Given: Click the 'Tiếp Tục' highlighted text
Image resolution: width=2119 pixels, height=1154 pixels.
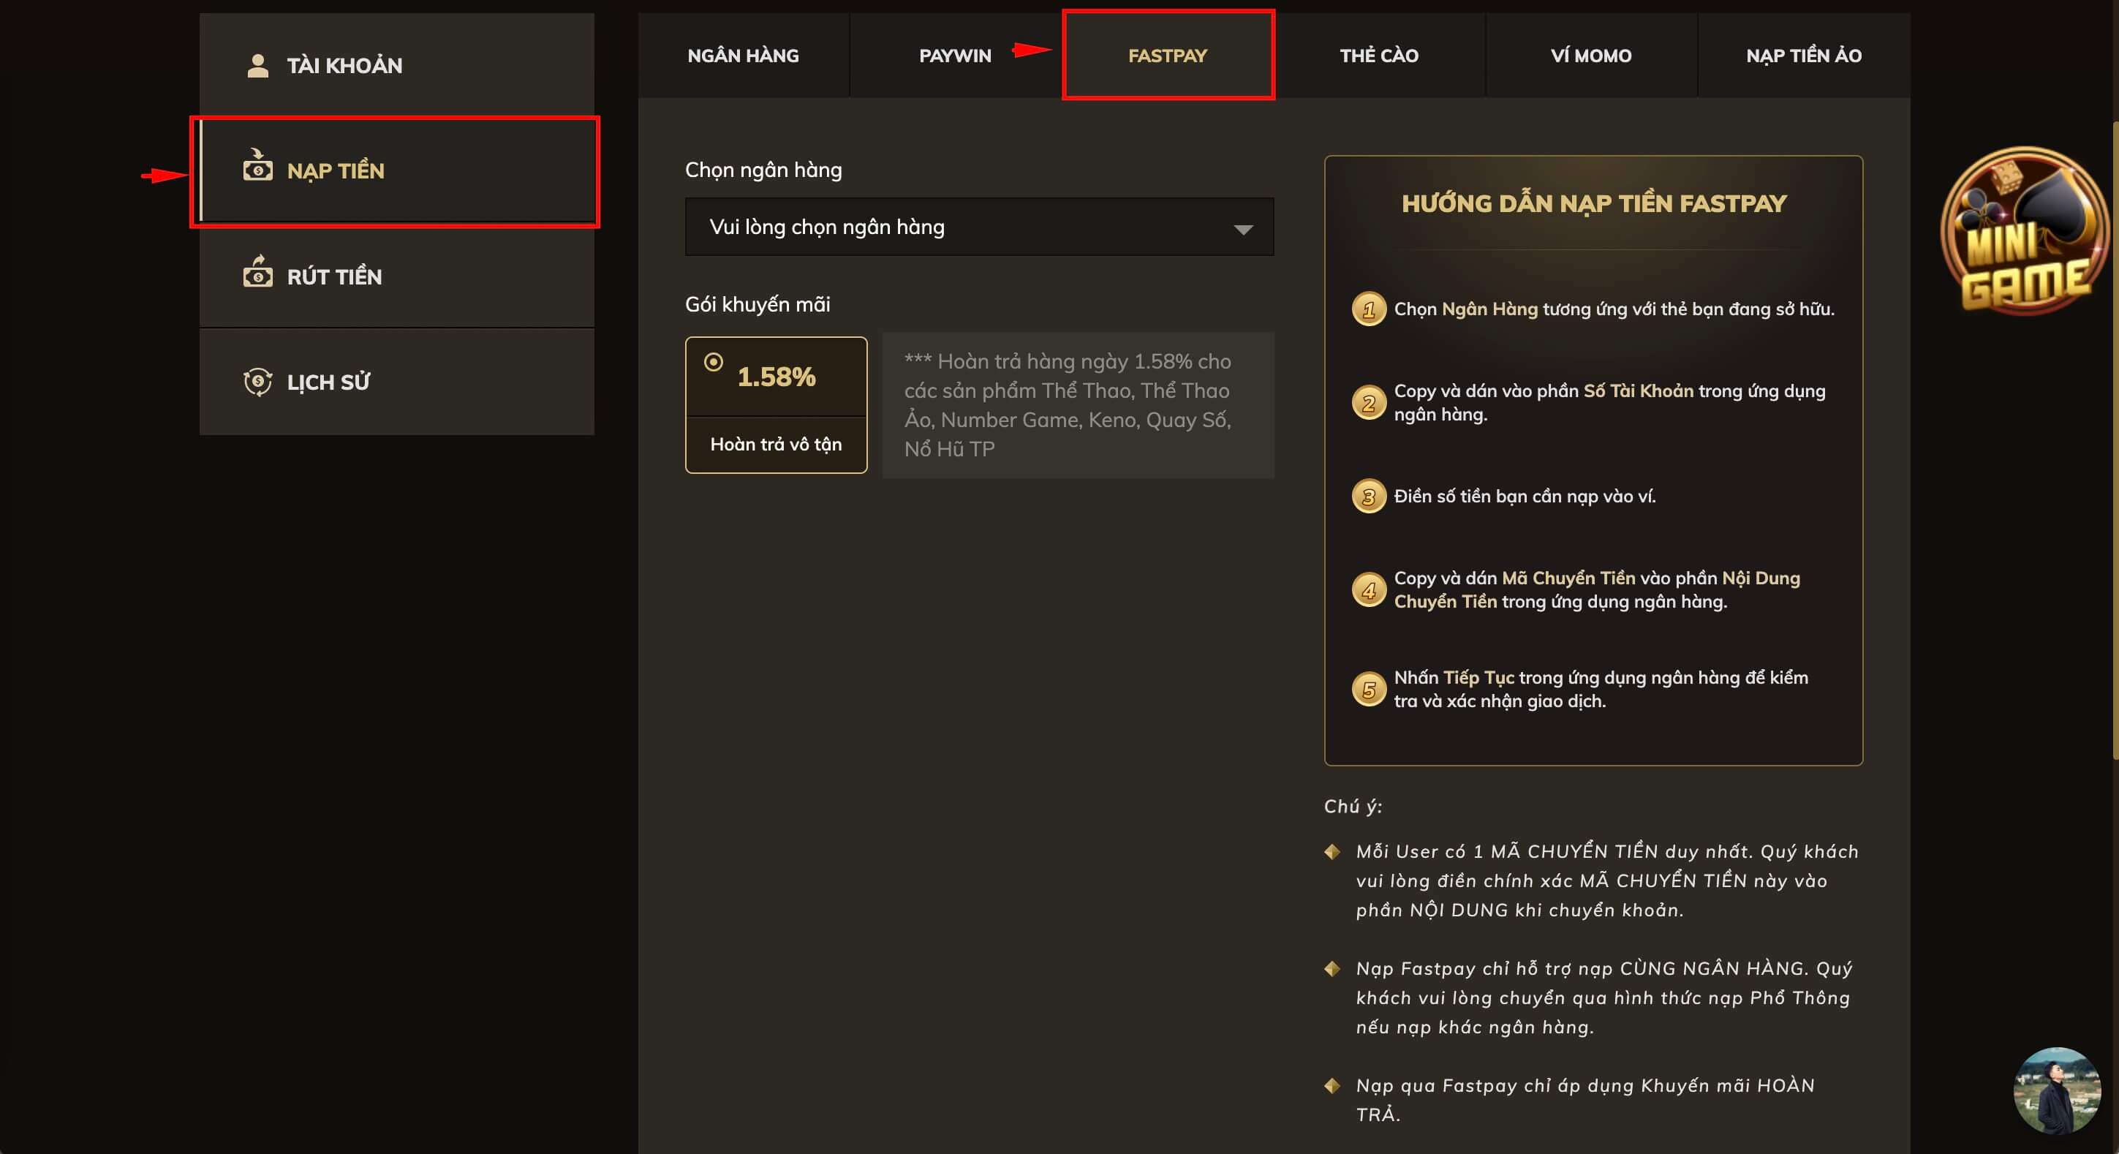Looking at the screenshot, I should [1478, 678].
